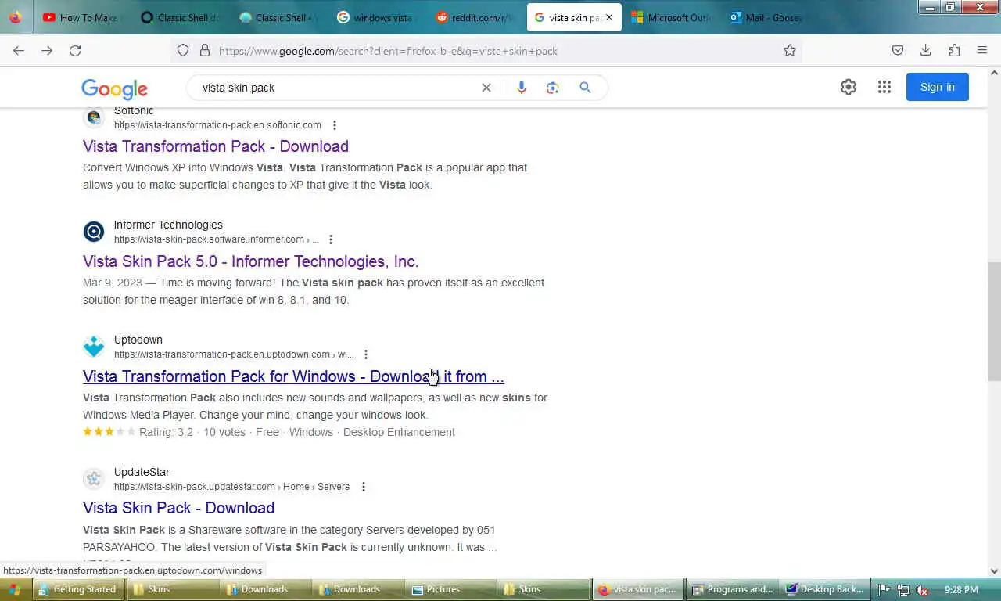Click the Firefox address bar URL
Image resolution: width=1001 pixels, height=601 pixels.
pyautogui.click(x=388, y=51)
